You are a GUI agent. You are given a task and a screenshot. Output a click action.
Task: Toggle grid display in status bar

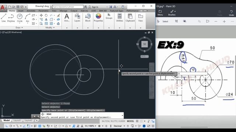[x=137, y=121]
